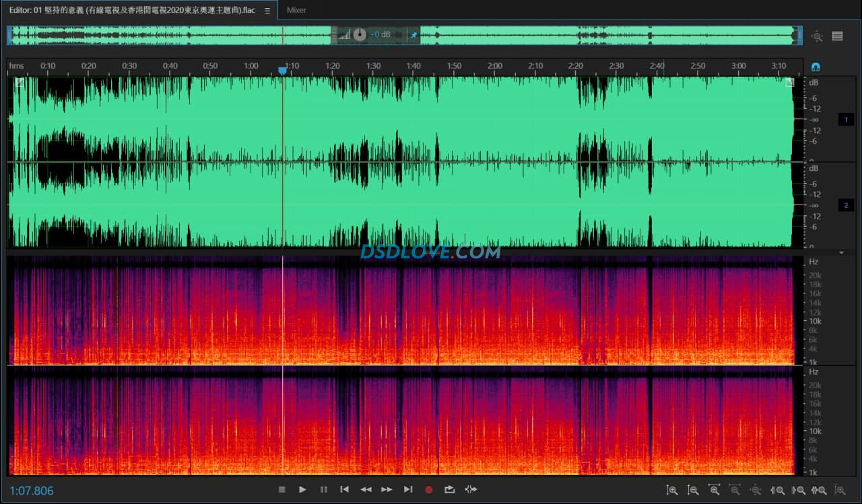Screen dimensions: 862x504
Task: Toggle channel 2 enable button
Action: pyautogui.click(x=846, y=205)
